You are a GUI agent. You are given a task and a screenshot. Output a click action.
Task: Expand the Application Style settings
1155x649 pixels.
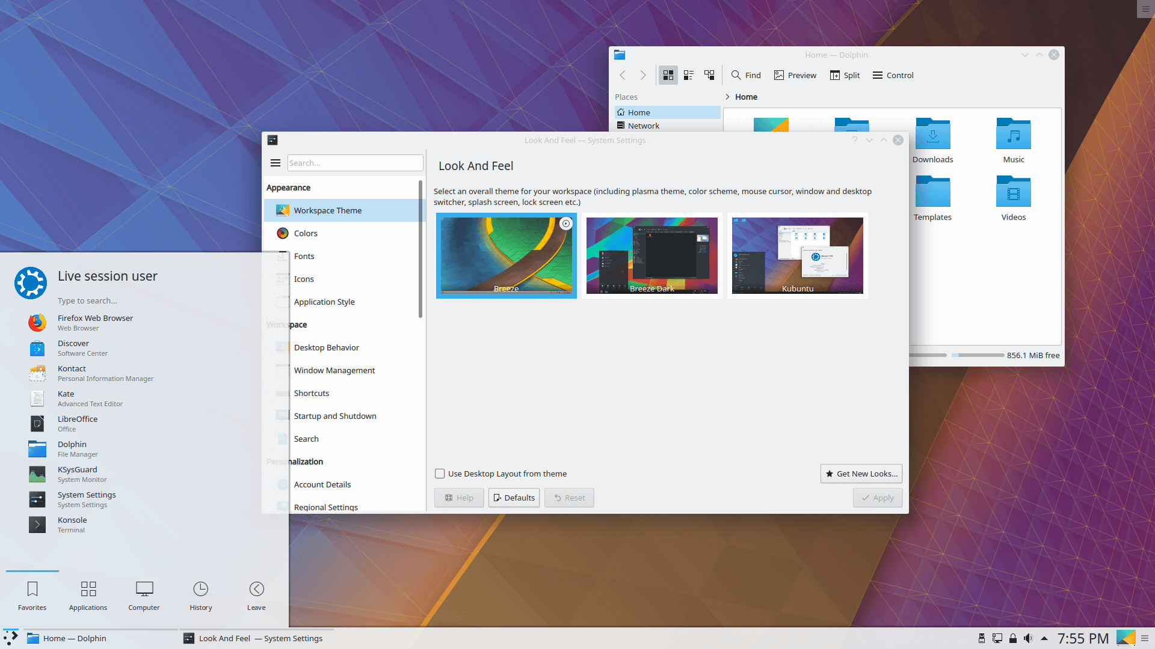coord(324,301)
